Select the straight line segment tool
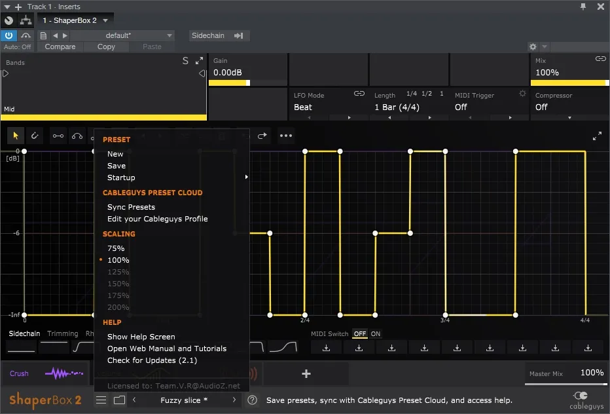This screenshot has height=414, width=610. tap(58, 136)
